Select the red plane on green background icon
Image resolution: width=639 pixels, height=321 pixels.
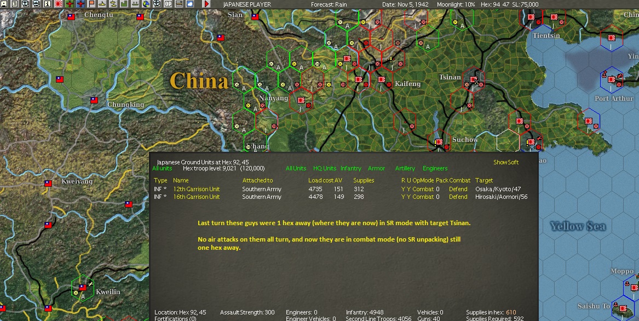70,4
